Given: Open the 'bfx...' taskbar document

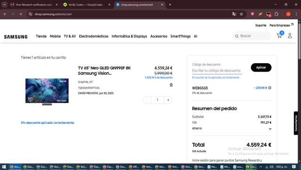Looking at the screenshot, I should pos(225,167).
